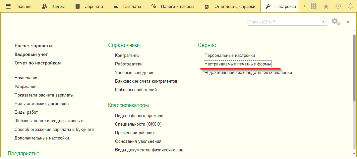Open favorites with the star icon
This screenshot has width=357, height=159.
coord(326,6)
